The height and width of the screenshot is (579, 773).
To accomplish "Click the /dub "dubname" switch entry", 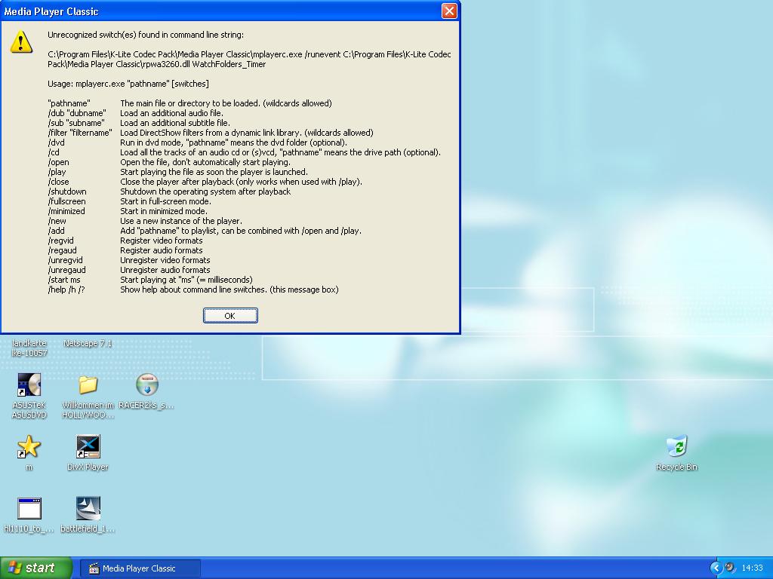I will tap(77, 113).
